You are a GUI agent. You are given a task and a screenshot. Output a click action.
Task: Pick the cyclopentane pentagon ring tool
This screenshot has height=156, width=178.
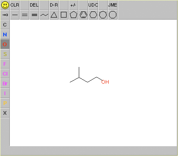coord(73,15)
